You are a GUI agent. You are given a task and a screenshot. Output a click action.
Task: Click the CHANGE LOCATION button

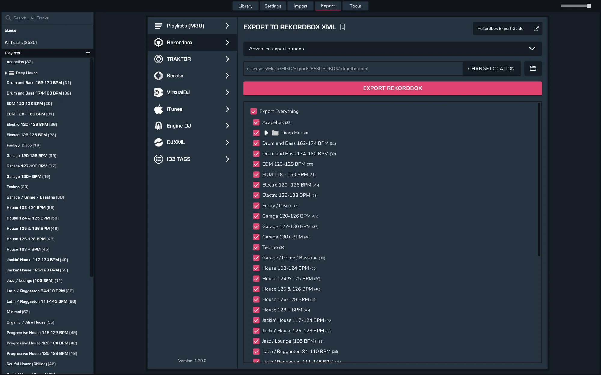tap(491, 69)
